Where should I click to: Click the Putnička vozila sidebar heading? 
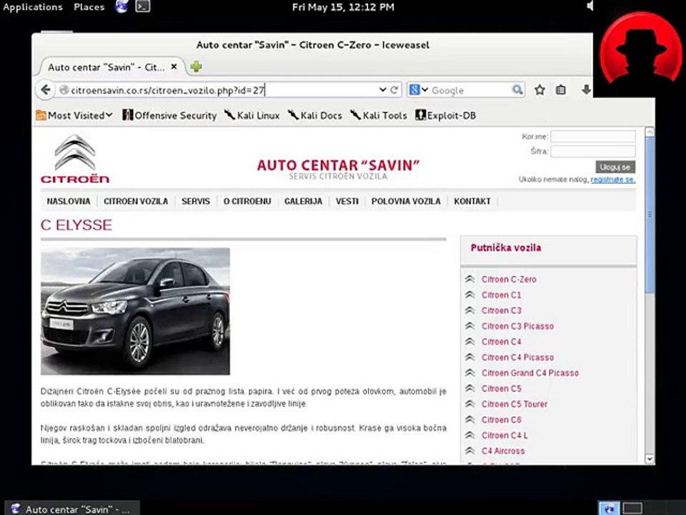tap(506, 248)
